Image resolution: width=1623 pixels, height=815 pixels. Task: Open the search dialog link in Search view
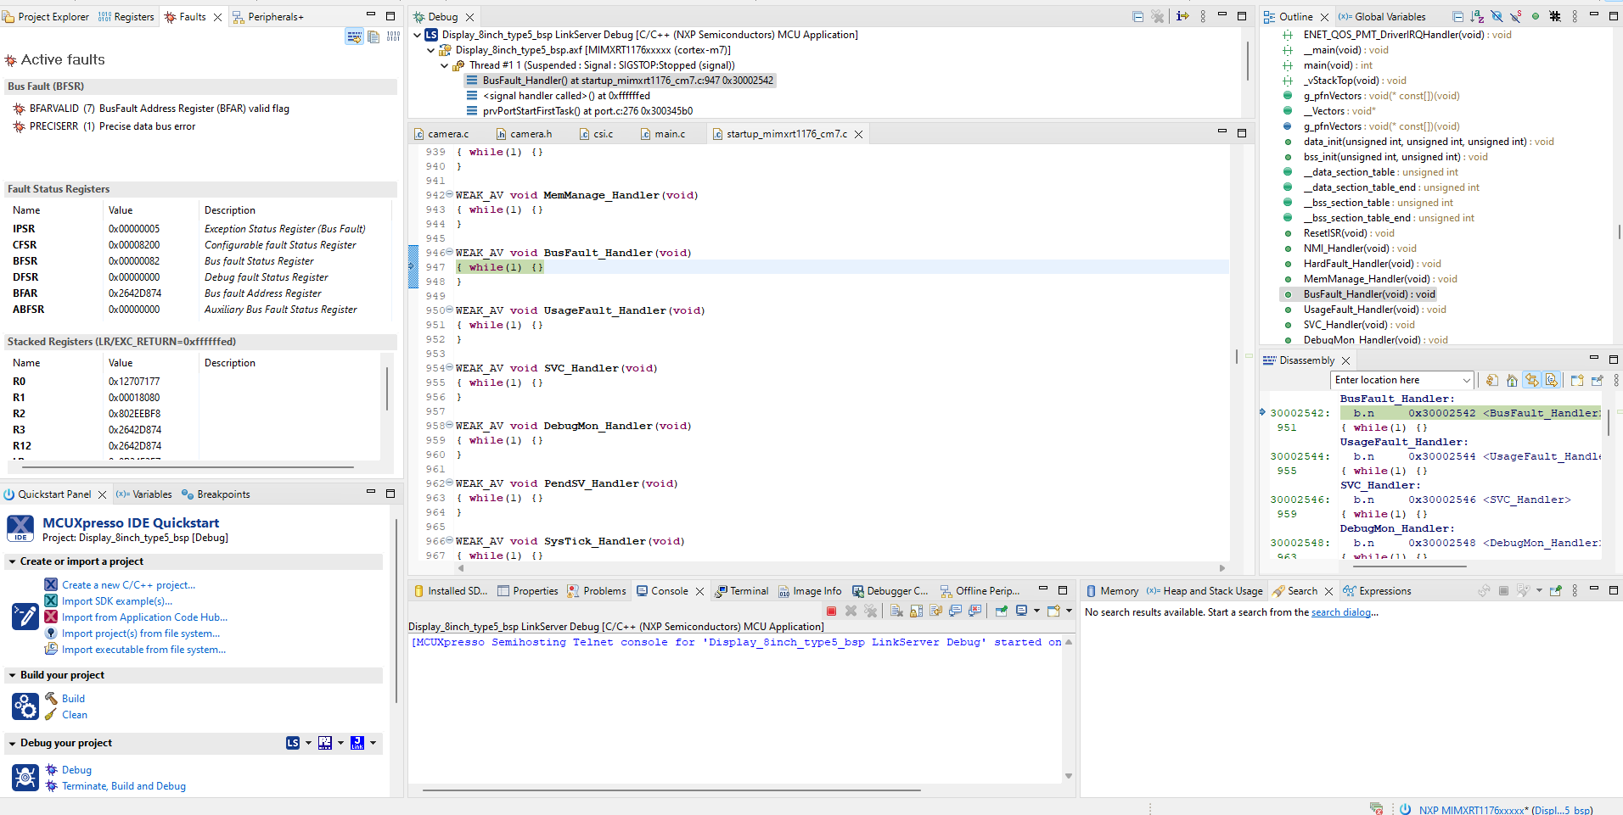[x=1344, y=611]
